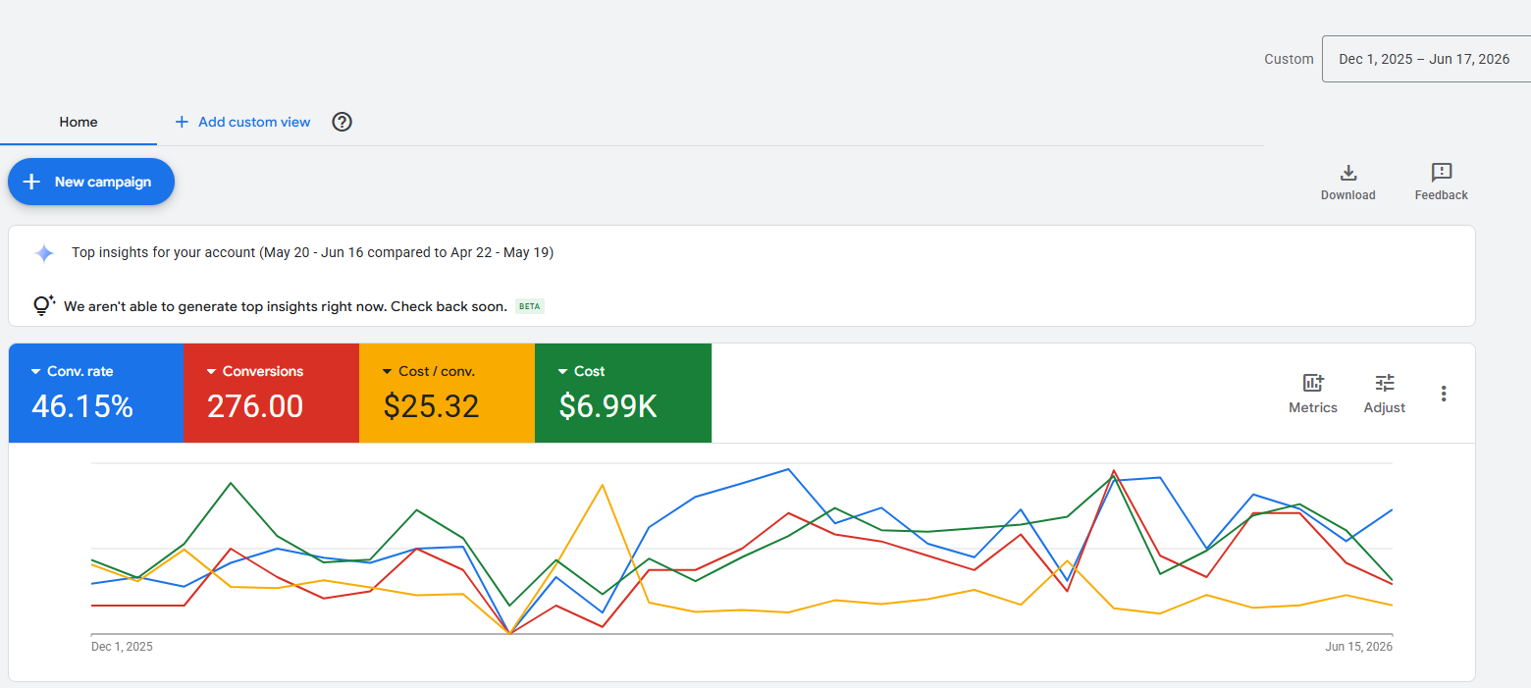This screenshot has height=688, width=1531.
Task: Click the plus icon in New campaign
Action: pyautogui.click(x=31, y=182)
